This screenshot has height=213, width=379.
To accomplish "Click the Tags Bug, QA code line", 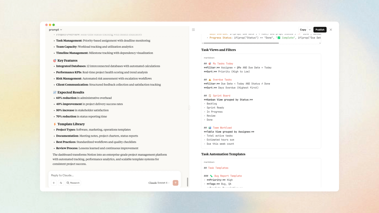I will click(218, 184).
